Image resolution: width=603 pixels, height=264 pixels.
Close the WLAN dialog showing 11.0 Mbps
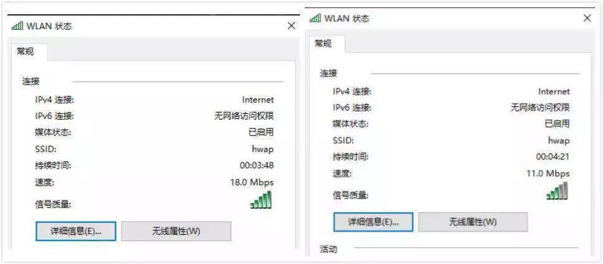[587, 18]
